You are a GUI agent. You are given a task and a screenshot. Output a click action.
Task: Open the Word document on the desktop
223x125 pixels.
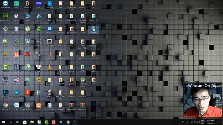(x=49, y=107)
